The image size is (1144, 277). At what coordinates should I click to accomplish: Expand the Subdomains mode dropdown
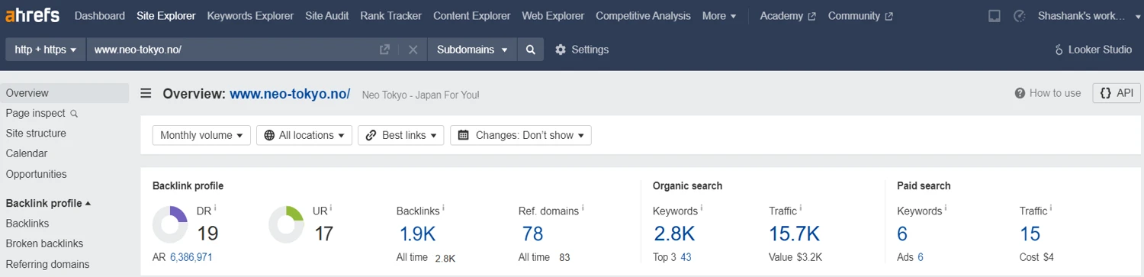pos(472,50)
